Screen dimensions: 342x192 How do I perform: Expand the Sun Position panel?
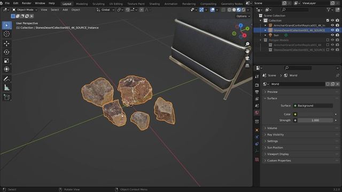click(x=300, y=148)
